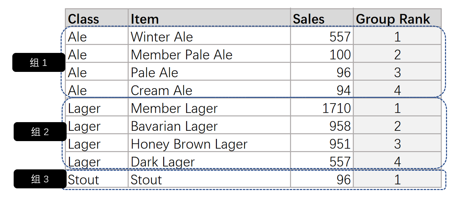Click the sales value 100 cell
The image size is (463, 202).
pyautogui.click(x=322, y=54)
